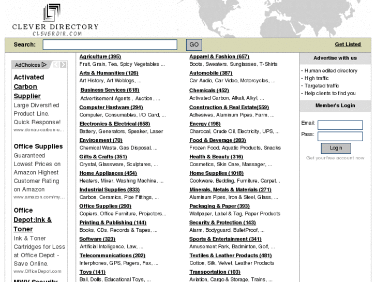Open Industrial Supplies (833) category
Image resolution: width=376 pixels, height=282 pixels.
[x=110, y=189]
